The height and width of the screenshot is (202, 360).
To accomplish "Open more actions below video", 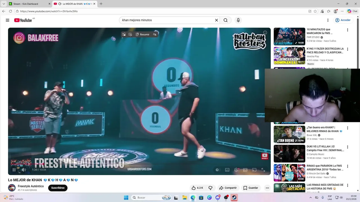I will (267, 188).
